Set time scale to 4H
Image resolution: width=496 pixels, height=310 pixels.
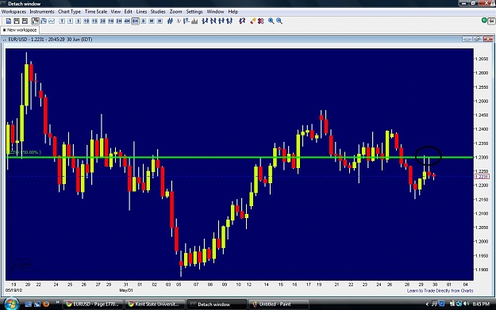coord(127,21)
